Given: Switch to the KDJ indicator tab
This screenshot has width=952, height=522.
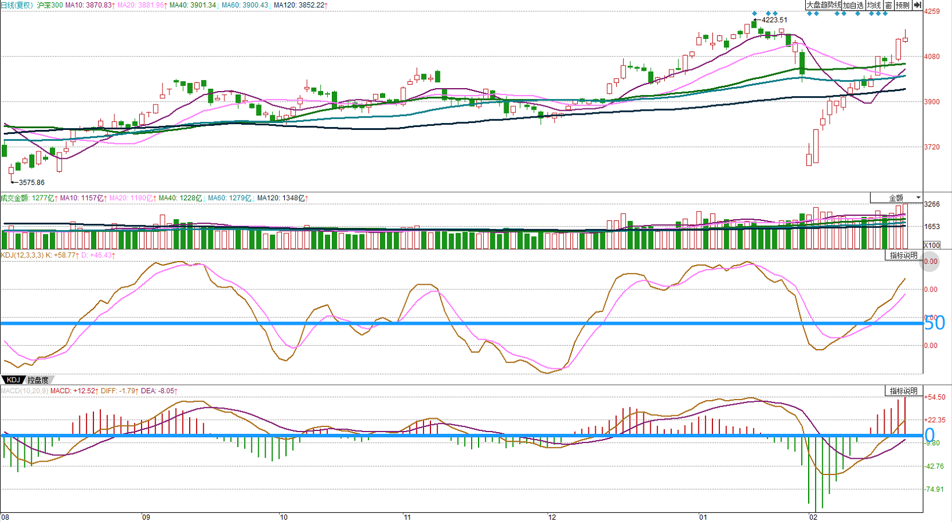Looking at the screenshot, I should pos(13,380).
